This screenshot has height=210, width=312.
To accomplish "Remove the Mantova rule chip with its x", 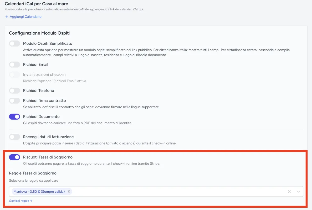I will 69,192.
